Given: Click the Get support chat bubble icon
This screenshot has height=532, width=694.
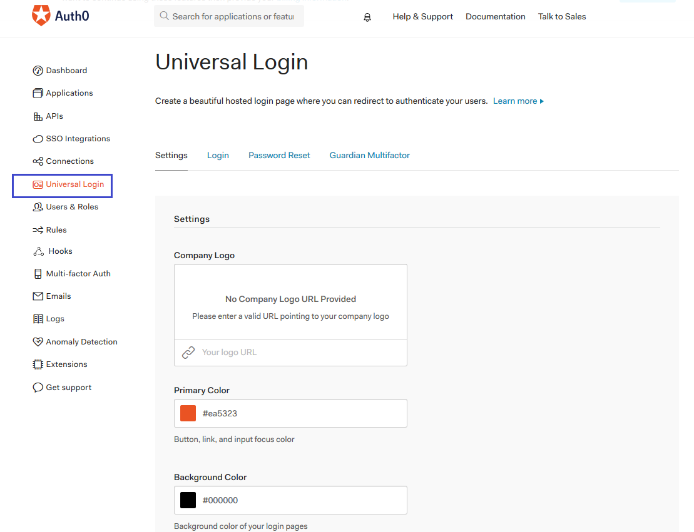Looking at the screenshot, I should [x=38, y=388].
